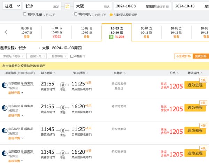The width and height of the screenshot is (209, 163).
Task: Switch to 含税价格 price display
Action: click(x=201, y=56)
